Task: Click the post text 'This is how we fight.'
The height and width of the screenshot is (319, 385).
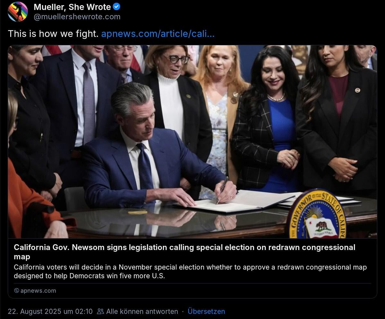Action: coord(53,33)
